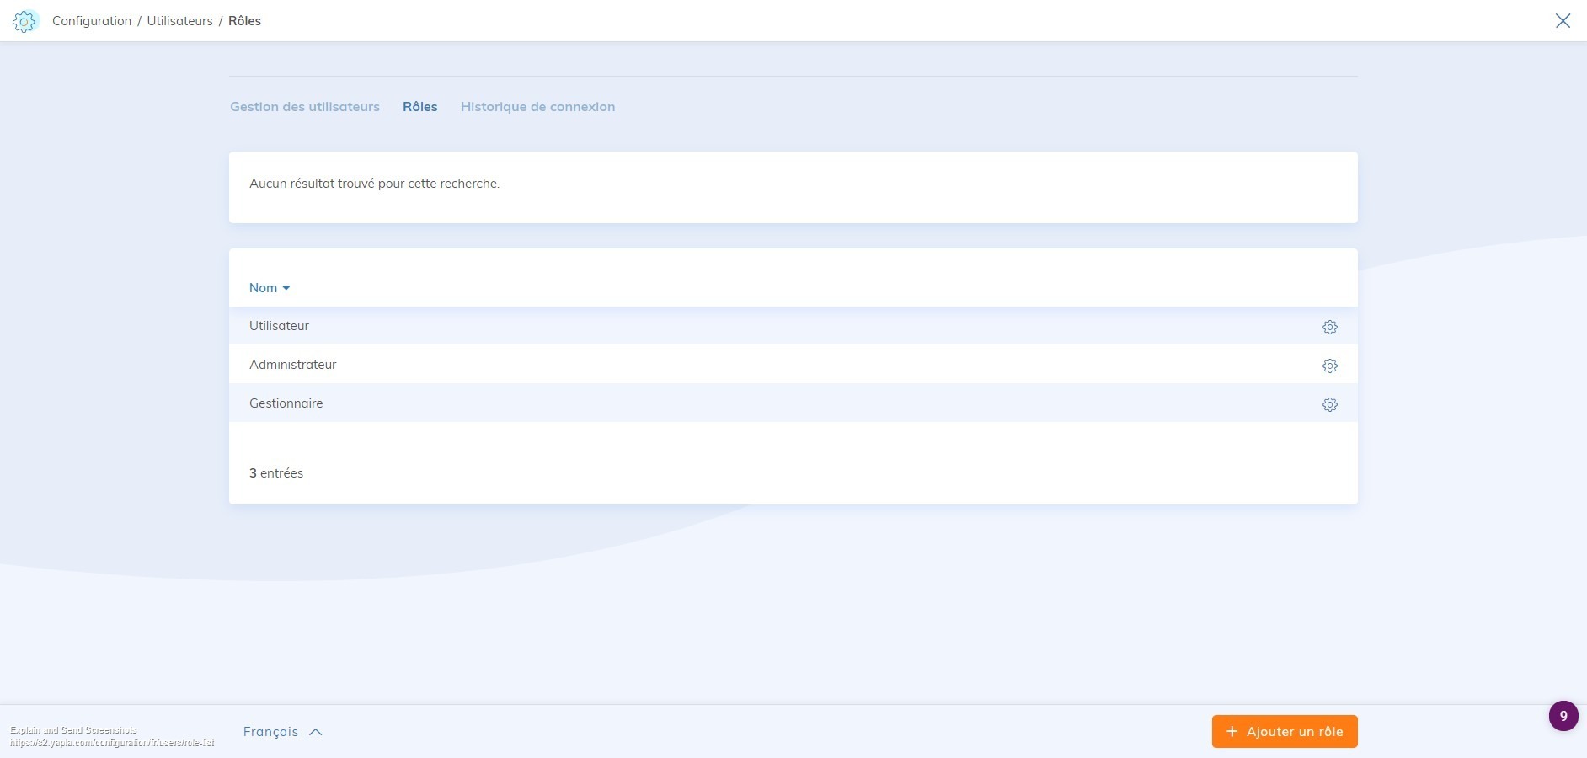The width and height of the screenshot is (1587, 758).
Task: Navigate to Utilisateurs in the breadcrumb
Action: pos(179,21)
